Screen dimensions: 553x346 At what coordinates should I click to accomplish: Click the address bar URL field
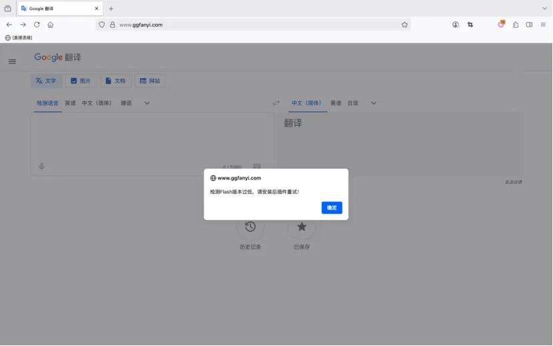coord(254,25)
